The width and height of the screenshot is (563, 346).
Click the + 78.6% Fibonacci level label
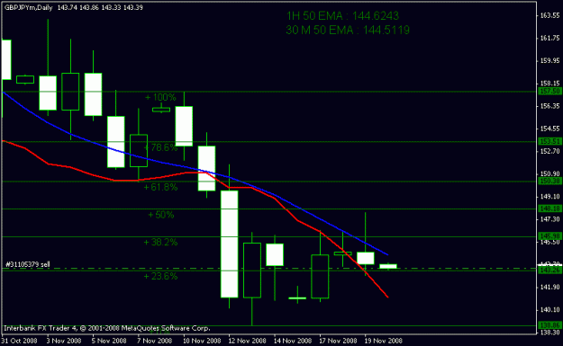160,147
